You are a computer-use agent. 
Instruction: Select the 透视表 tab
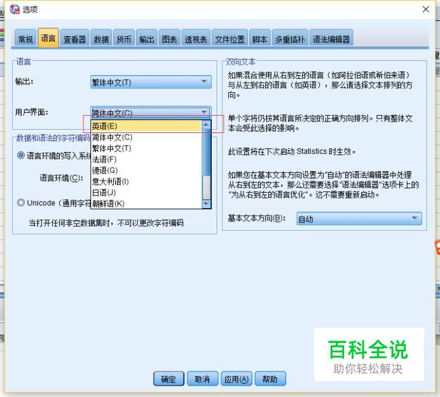click(196, 39)
